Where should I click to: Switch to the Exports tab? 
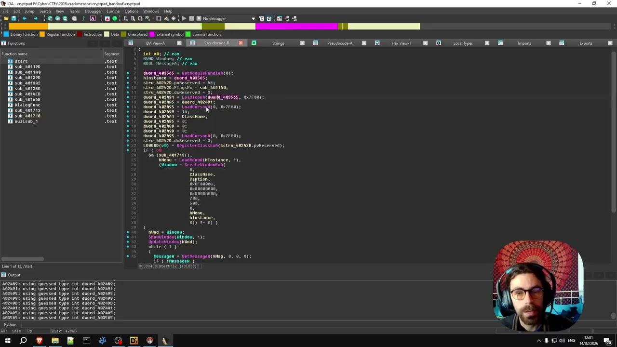(x=586, y=43)
